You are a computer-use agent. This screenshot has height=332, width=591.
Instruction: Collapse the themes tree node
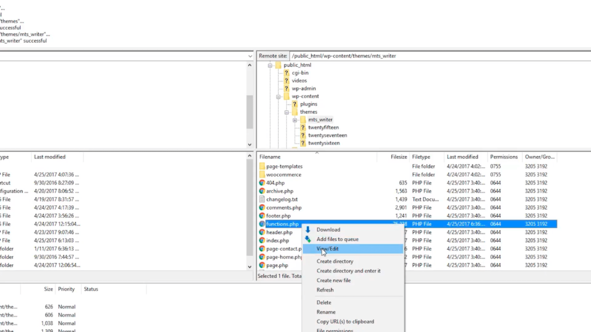click(x=286, y=112)
